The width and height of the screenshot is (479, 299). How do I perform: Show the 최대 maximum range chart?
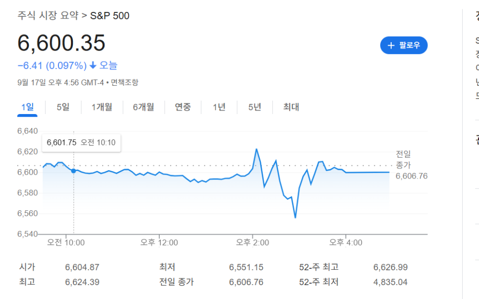[x=291, y=107]
